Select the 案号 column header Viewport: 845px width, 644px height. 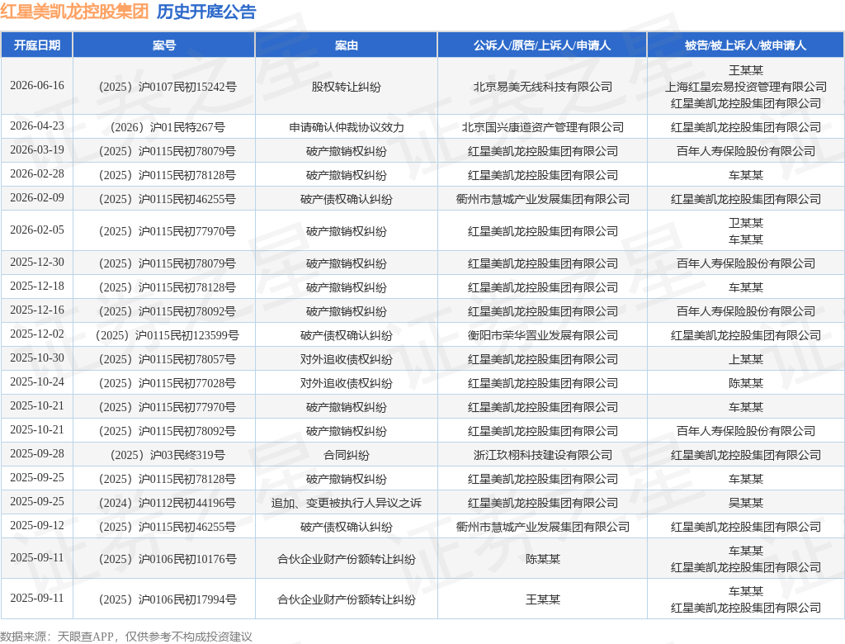click(164, 45)
